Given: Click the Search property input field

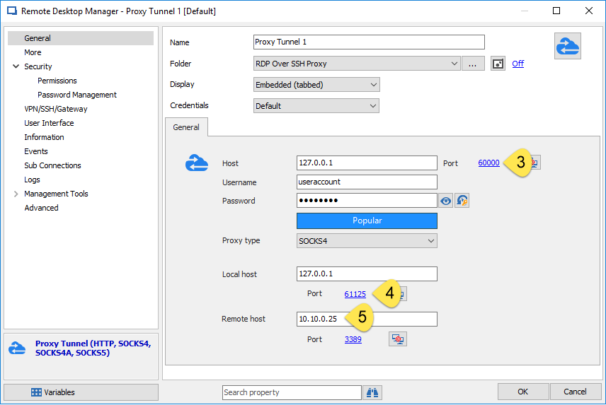Looking at the screenshot, I should [292, 392].
